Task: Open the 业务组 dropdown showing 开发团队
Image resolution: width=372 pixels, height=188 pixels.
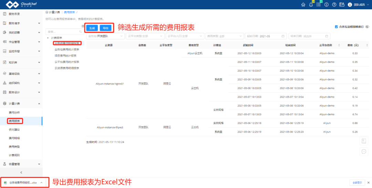Action: click(x=105, y=36)
